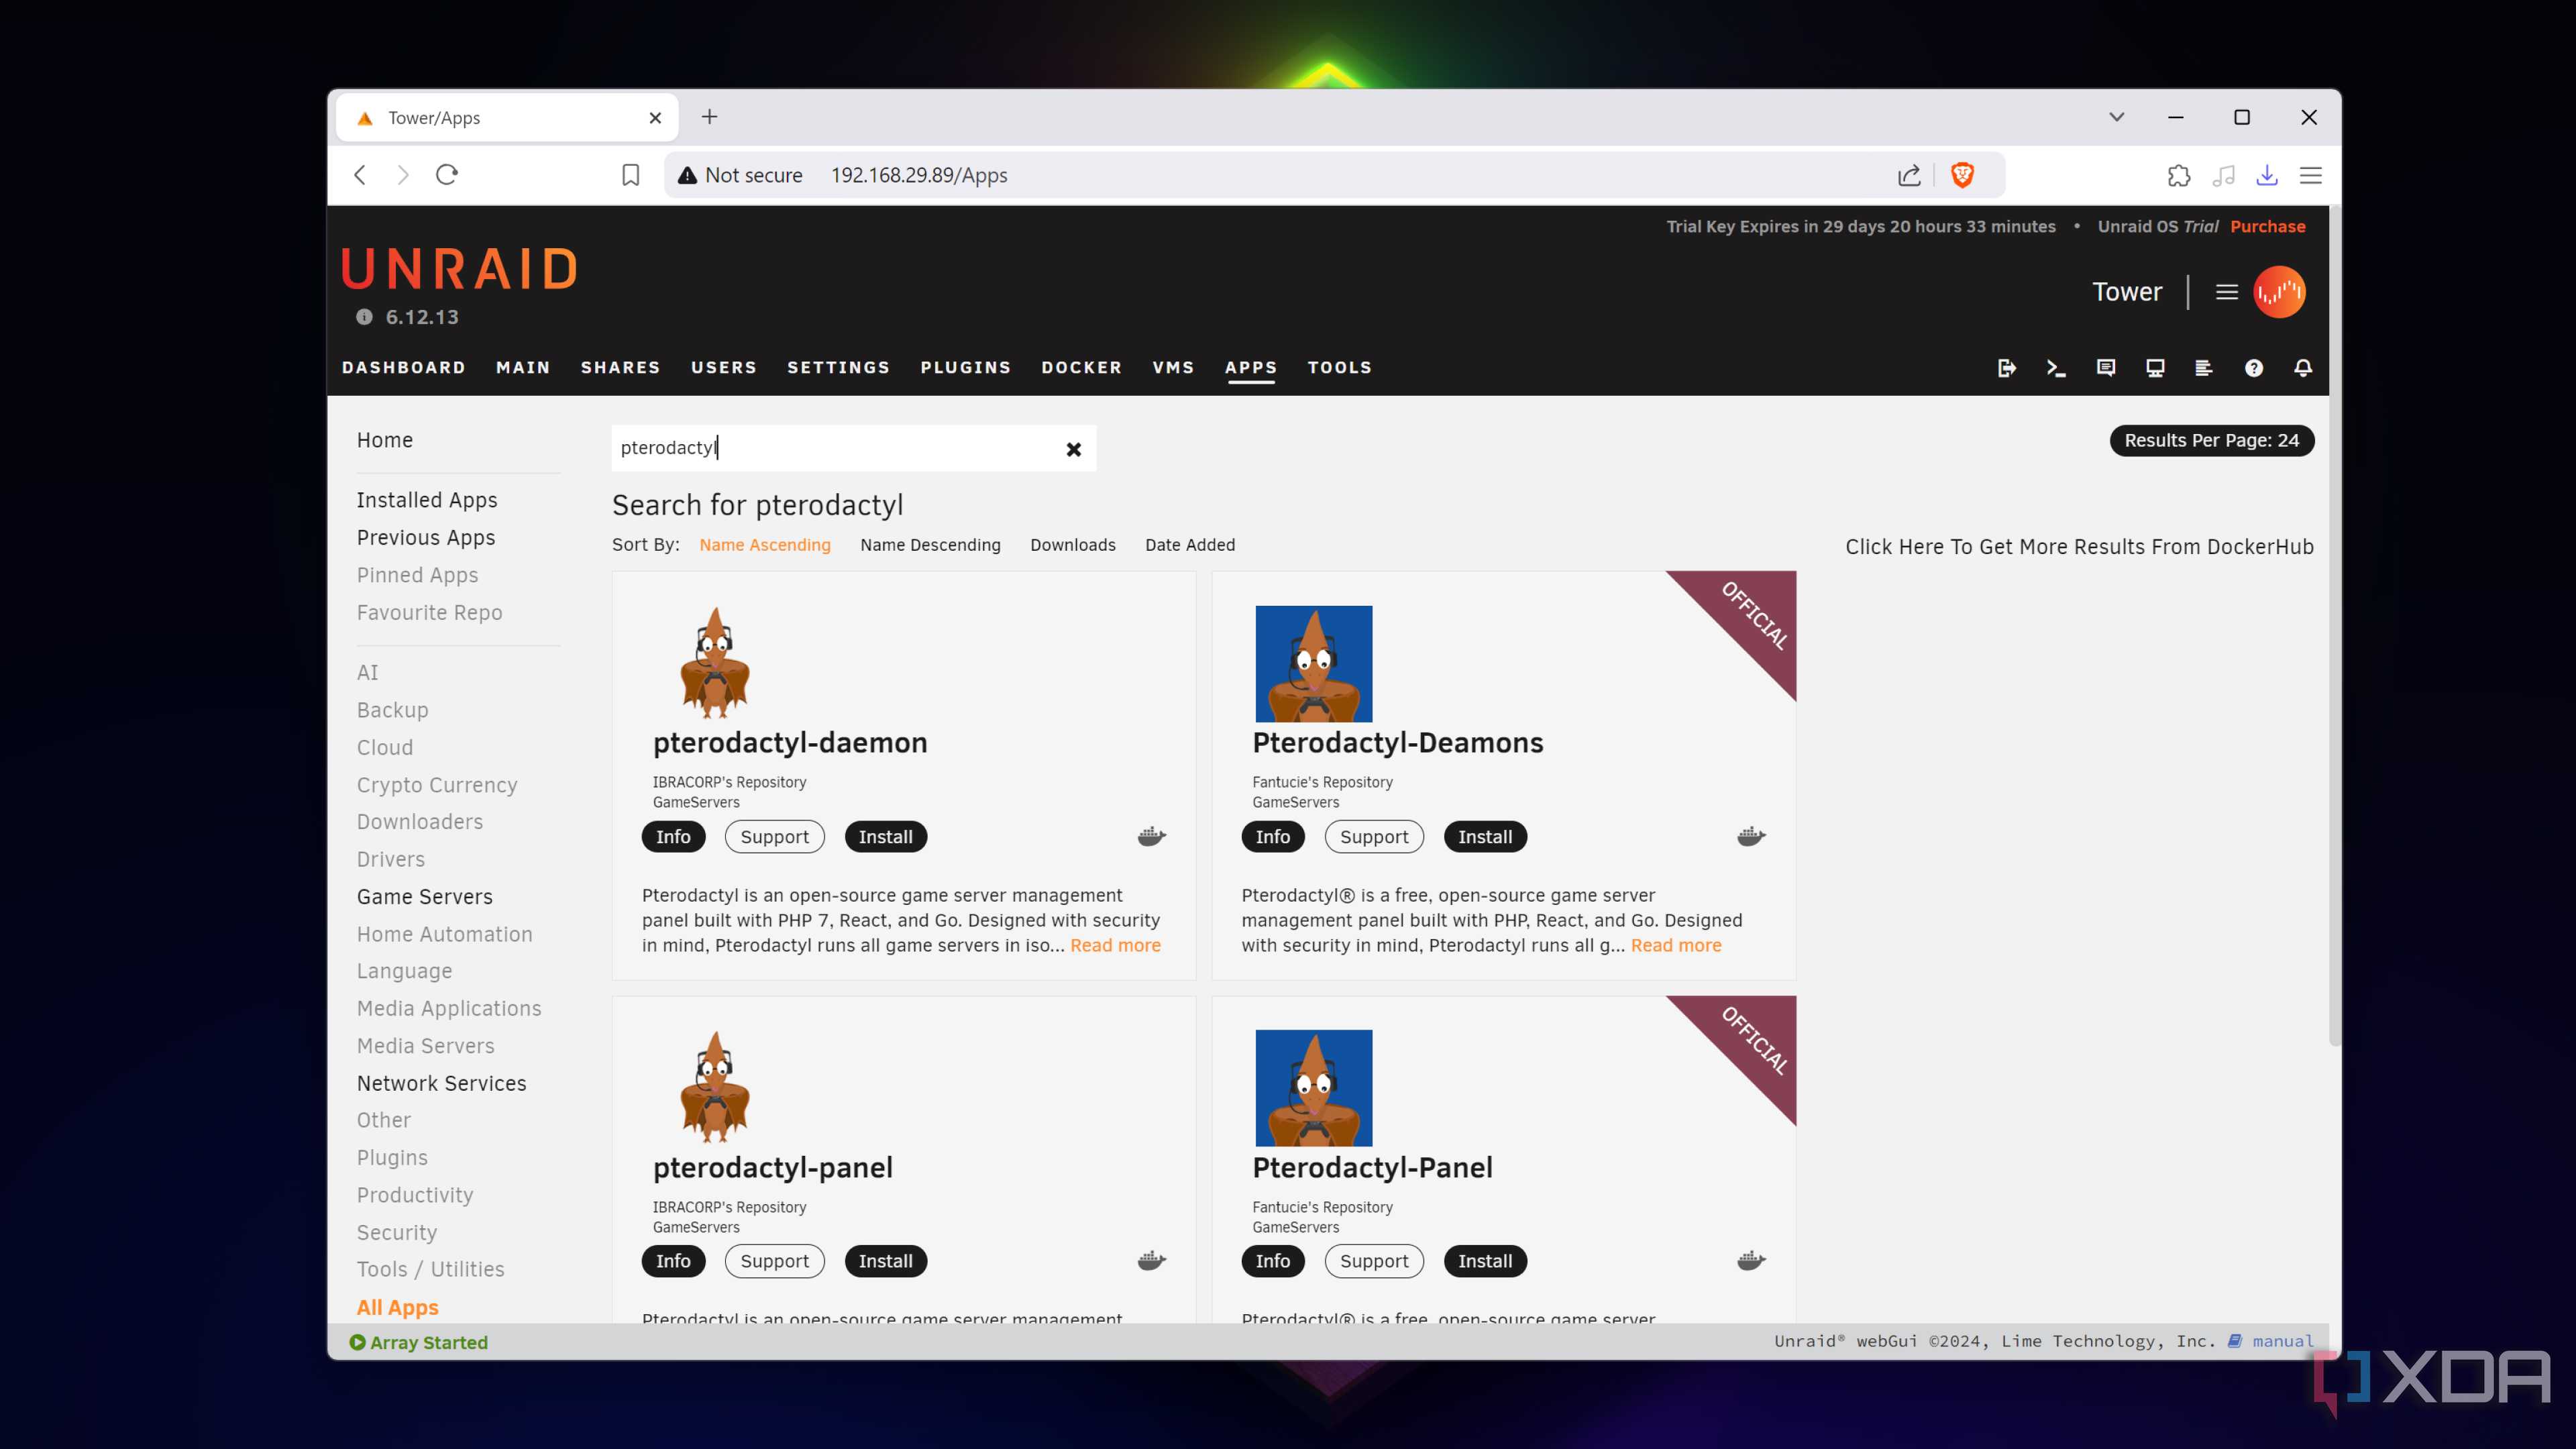
Task: Go to the SHARES tab
Action: 620,368
